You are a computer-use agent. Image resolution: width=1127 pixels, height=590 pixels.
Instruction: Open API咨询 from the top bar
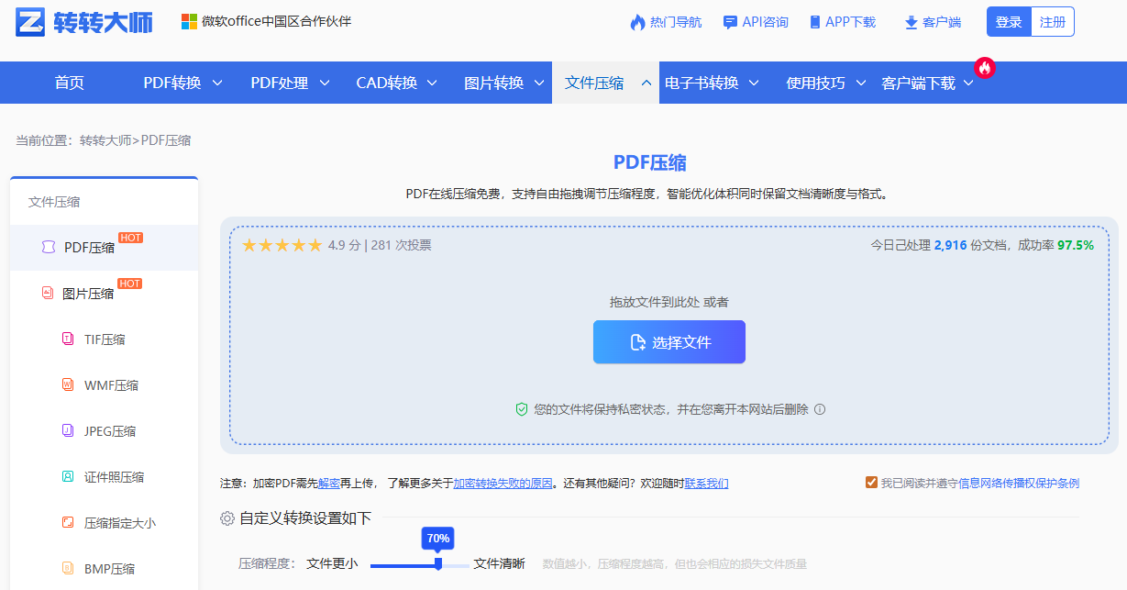click(x=755, y=22)
